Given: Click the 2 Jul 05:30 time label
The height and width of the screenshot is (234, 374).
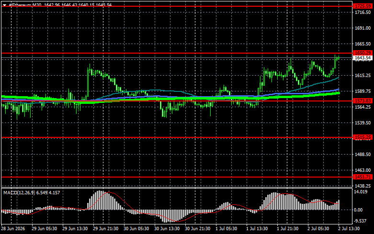Looking at the screenshot, I should click(318, 229).
